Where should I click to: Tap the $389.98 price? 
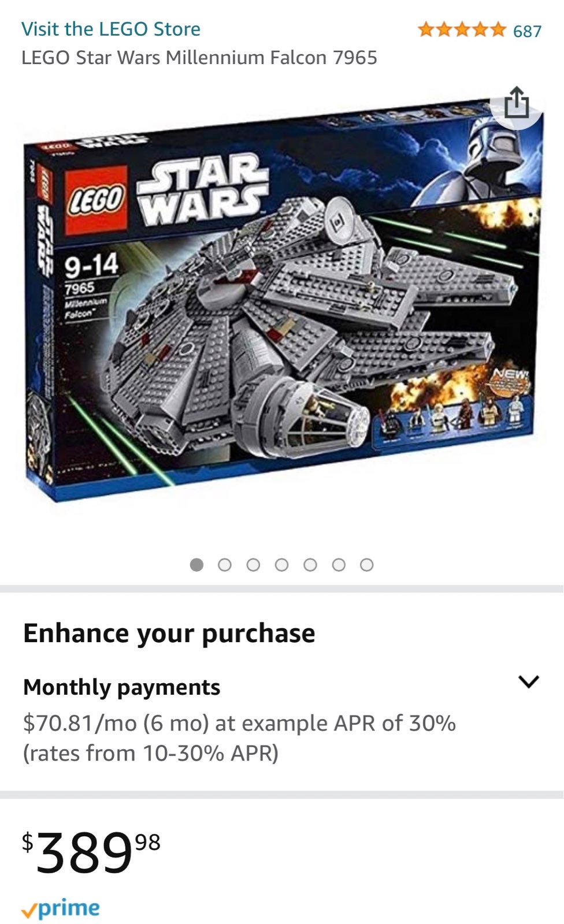(91, 852)
